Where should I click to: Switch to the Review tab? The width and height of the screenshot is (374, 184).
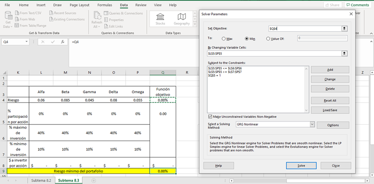(x=141, y=5)
